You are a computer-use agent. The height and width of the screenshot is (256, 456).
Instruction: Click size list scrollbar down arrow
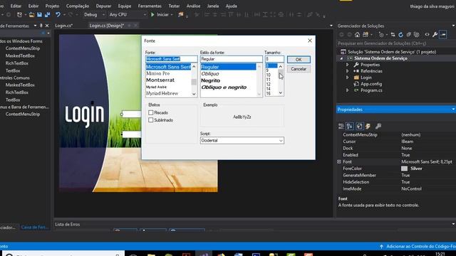click(x=281, y=93)
